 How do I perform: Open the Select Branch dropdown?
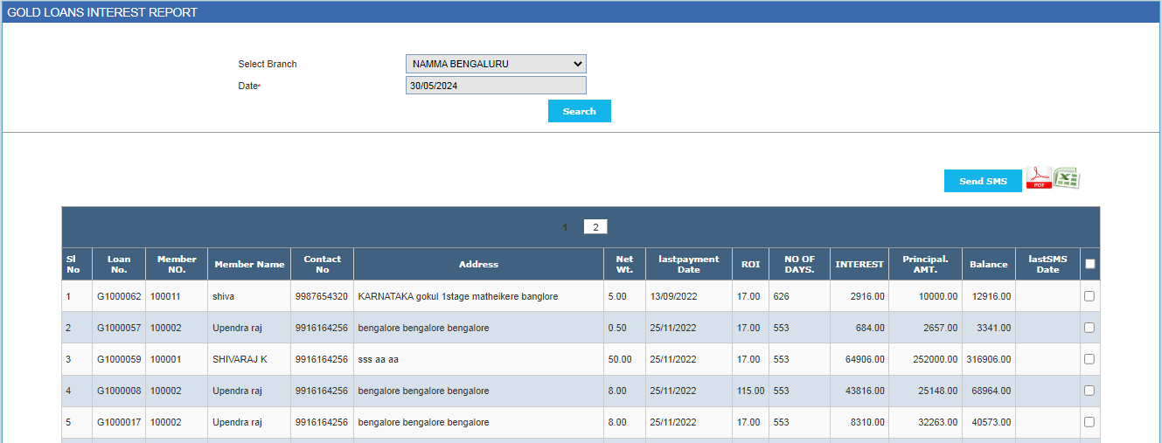[x=496, y=64]
